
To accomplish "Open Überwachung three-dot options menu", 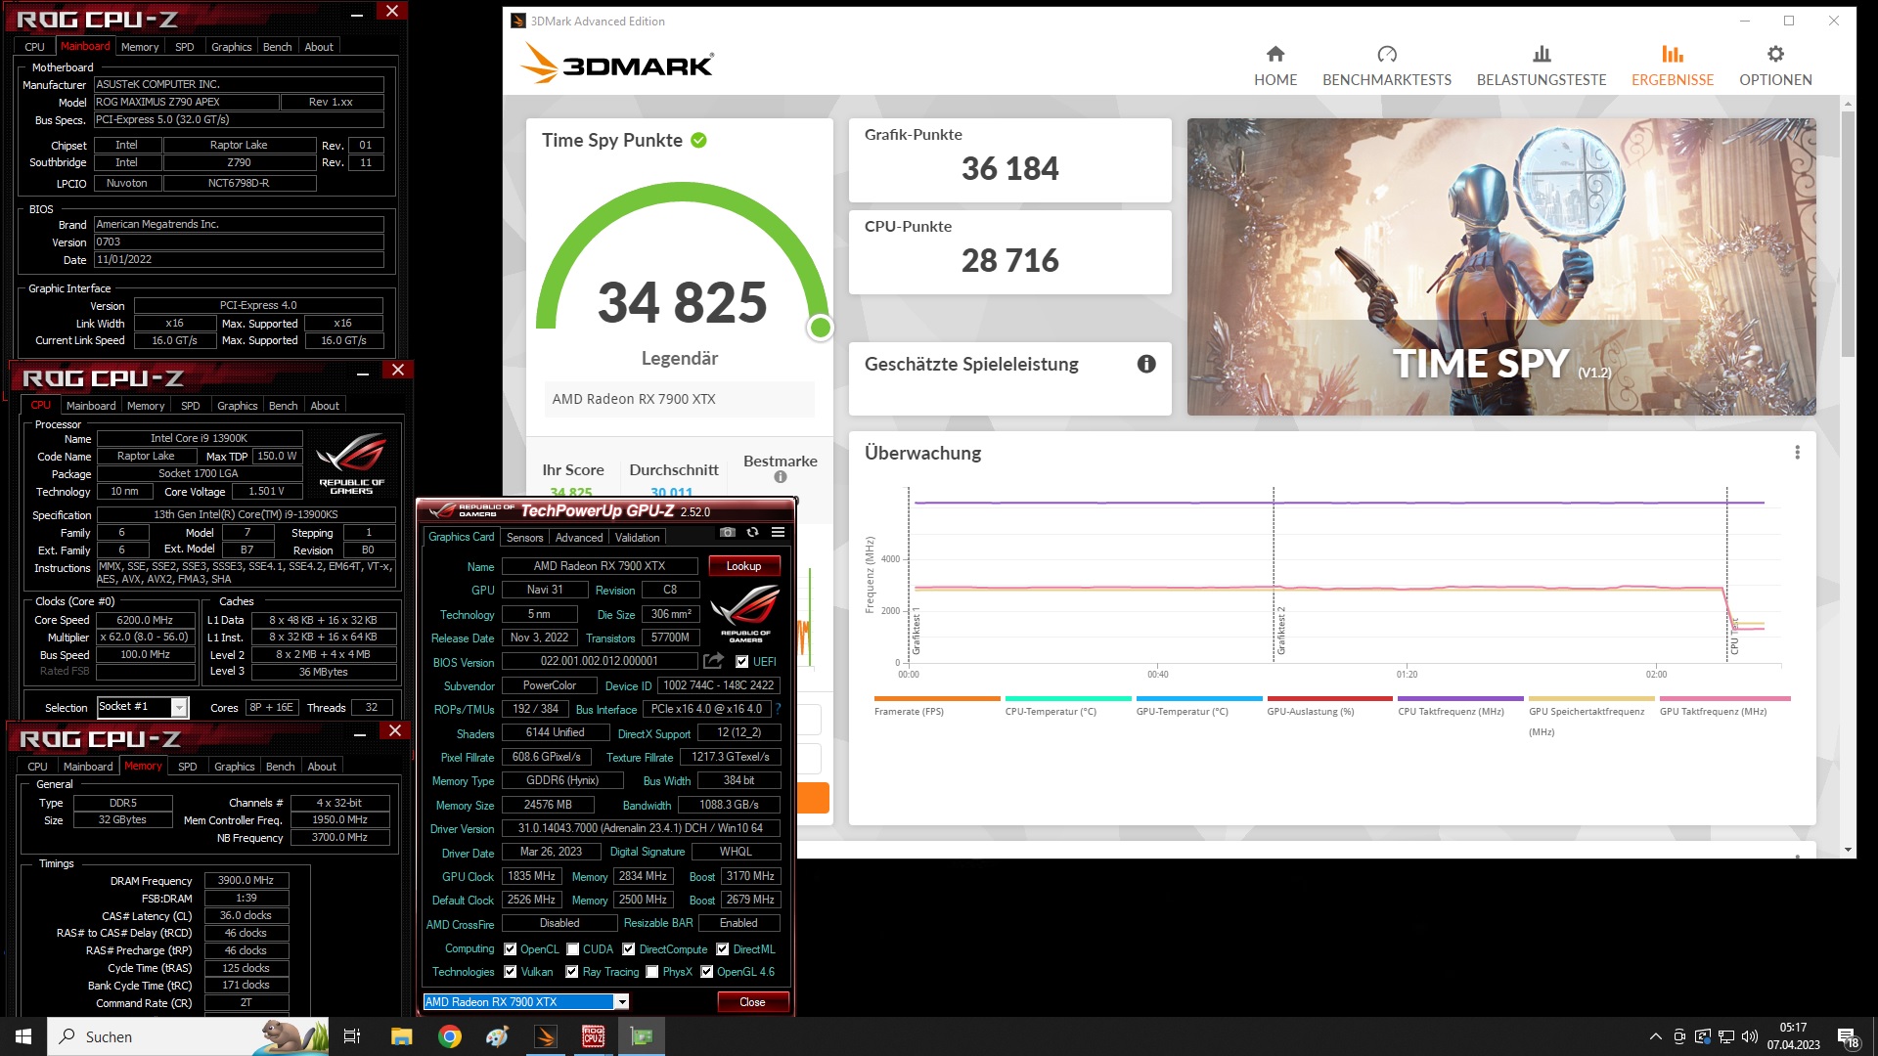I will 1796,453.
